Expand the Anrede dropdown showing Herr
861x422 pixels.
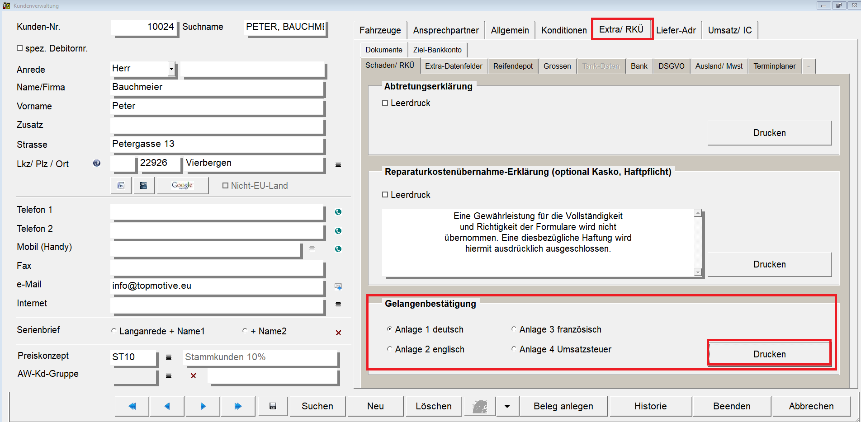(171, 69)
